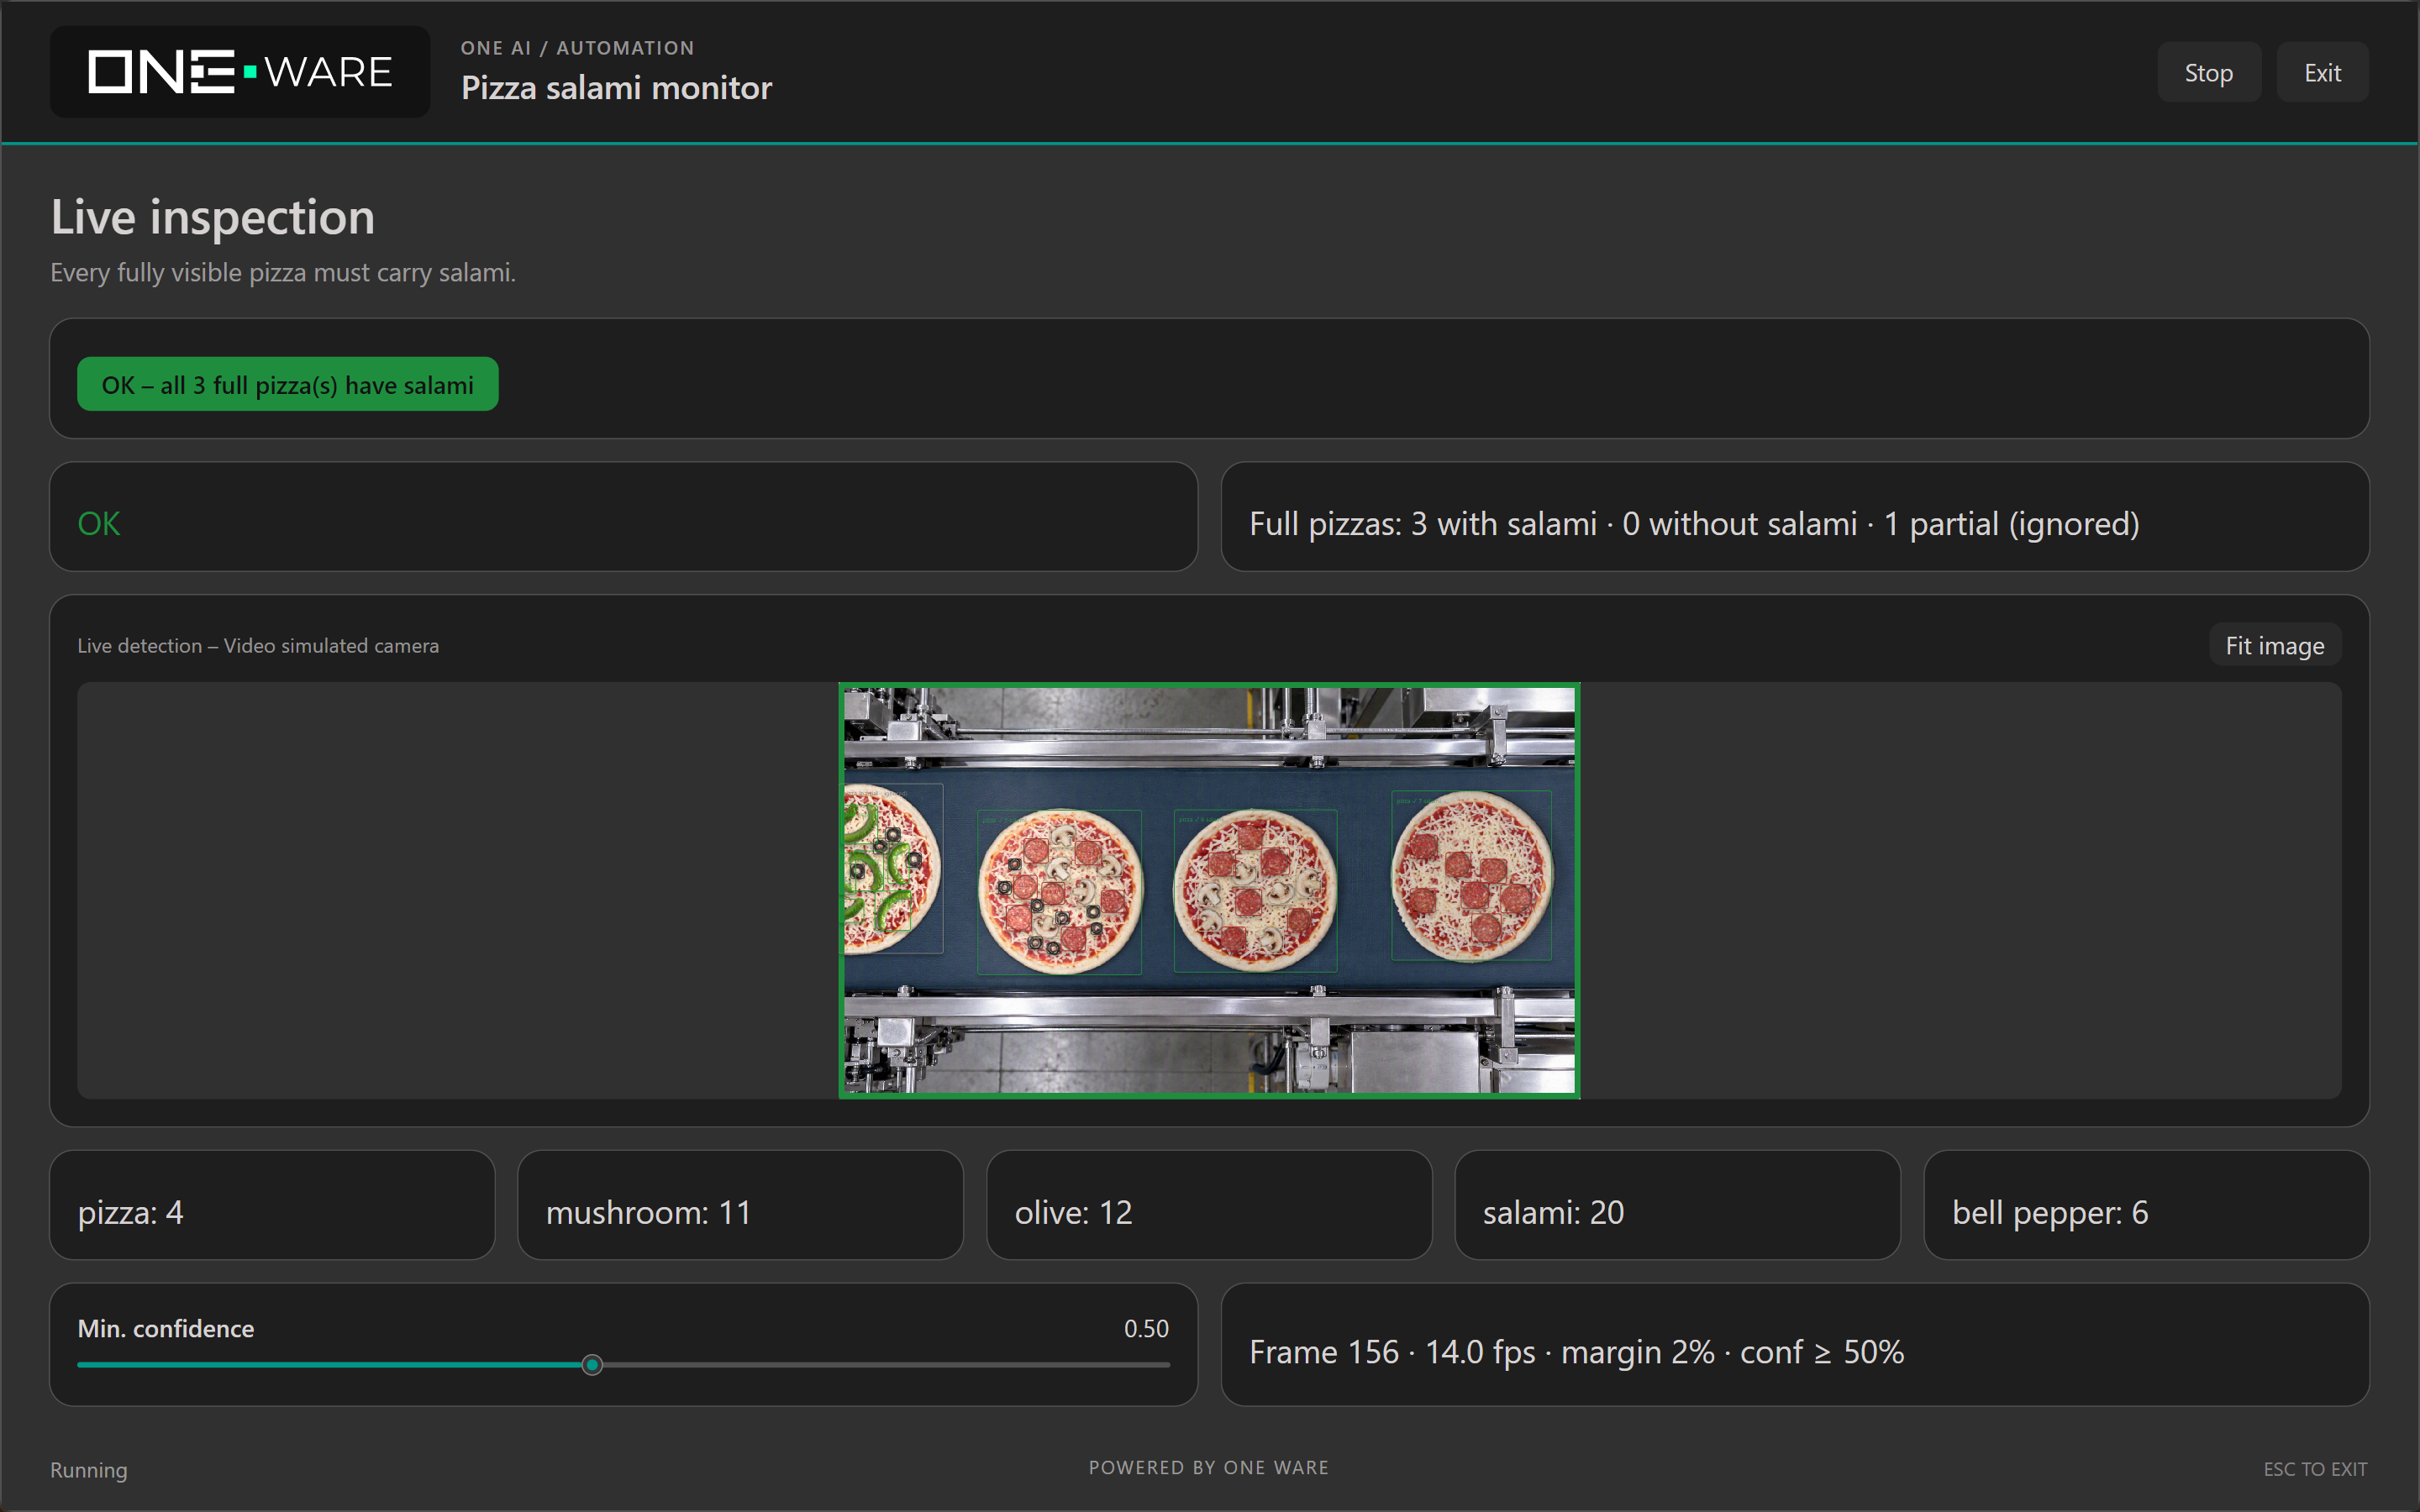Click the Pizza salami monitor title
Image resolution: width=2420 pixels, height=1512 pixels.
click(617, 88)
